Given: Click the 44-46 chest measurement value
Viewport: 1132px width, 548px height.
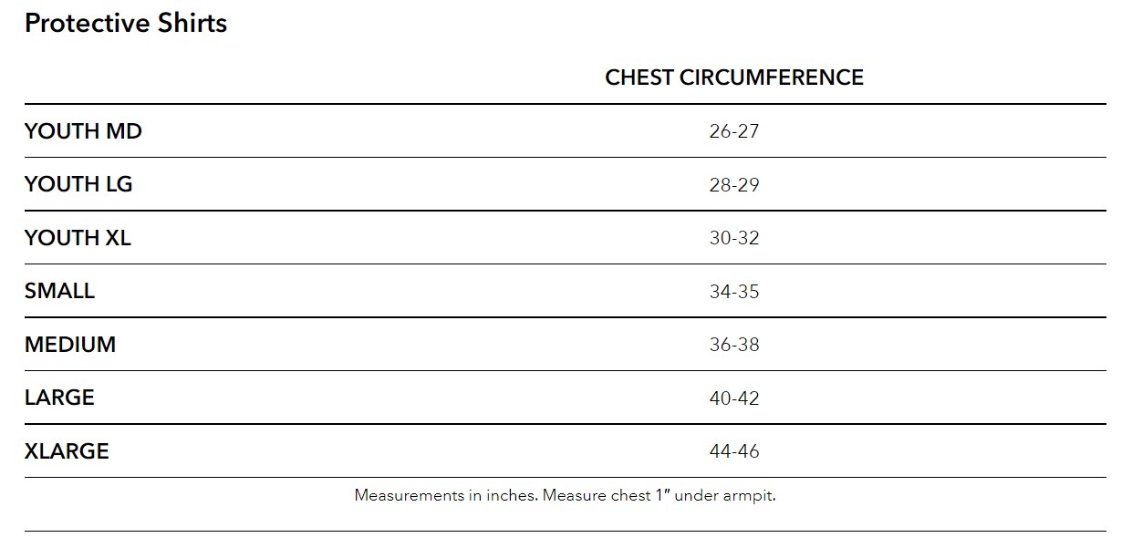Looking at the screenshot, I should click(733, 451).
